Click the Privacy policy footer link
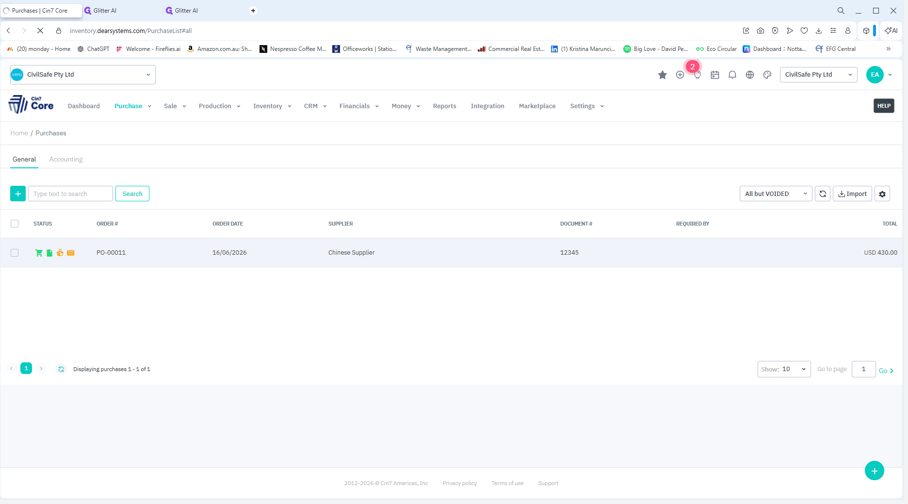This screenshot has width=908, height=504. coord(460,483)
